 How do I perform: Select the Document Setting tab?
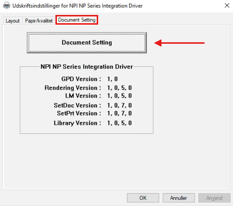pos(77,20)
